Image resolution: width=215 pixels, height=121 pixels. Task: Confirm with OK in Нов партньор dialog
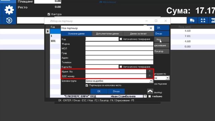coord(99,91)
